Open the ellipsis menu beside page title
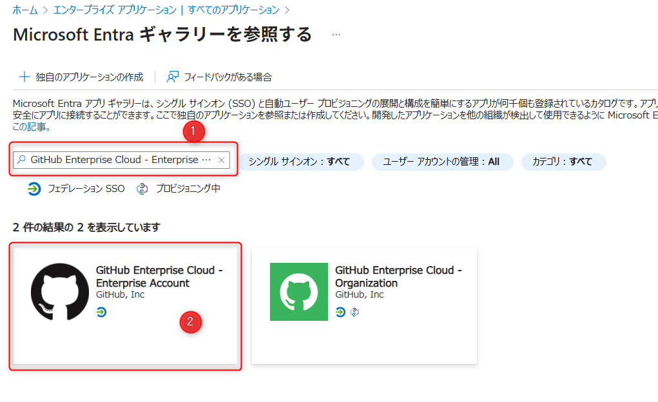Viewport: 658px width, 402px height. coord(336,34)
